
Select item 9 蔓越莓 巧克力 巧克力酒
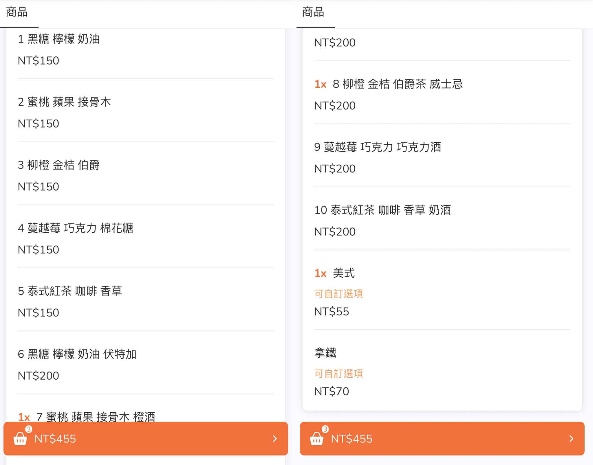point(378,147)
